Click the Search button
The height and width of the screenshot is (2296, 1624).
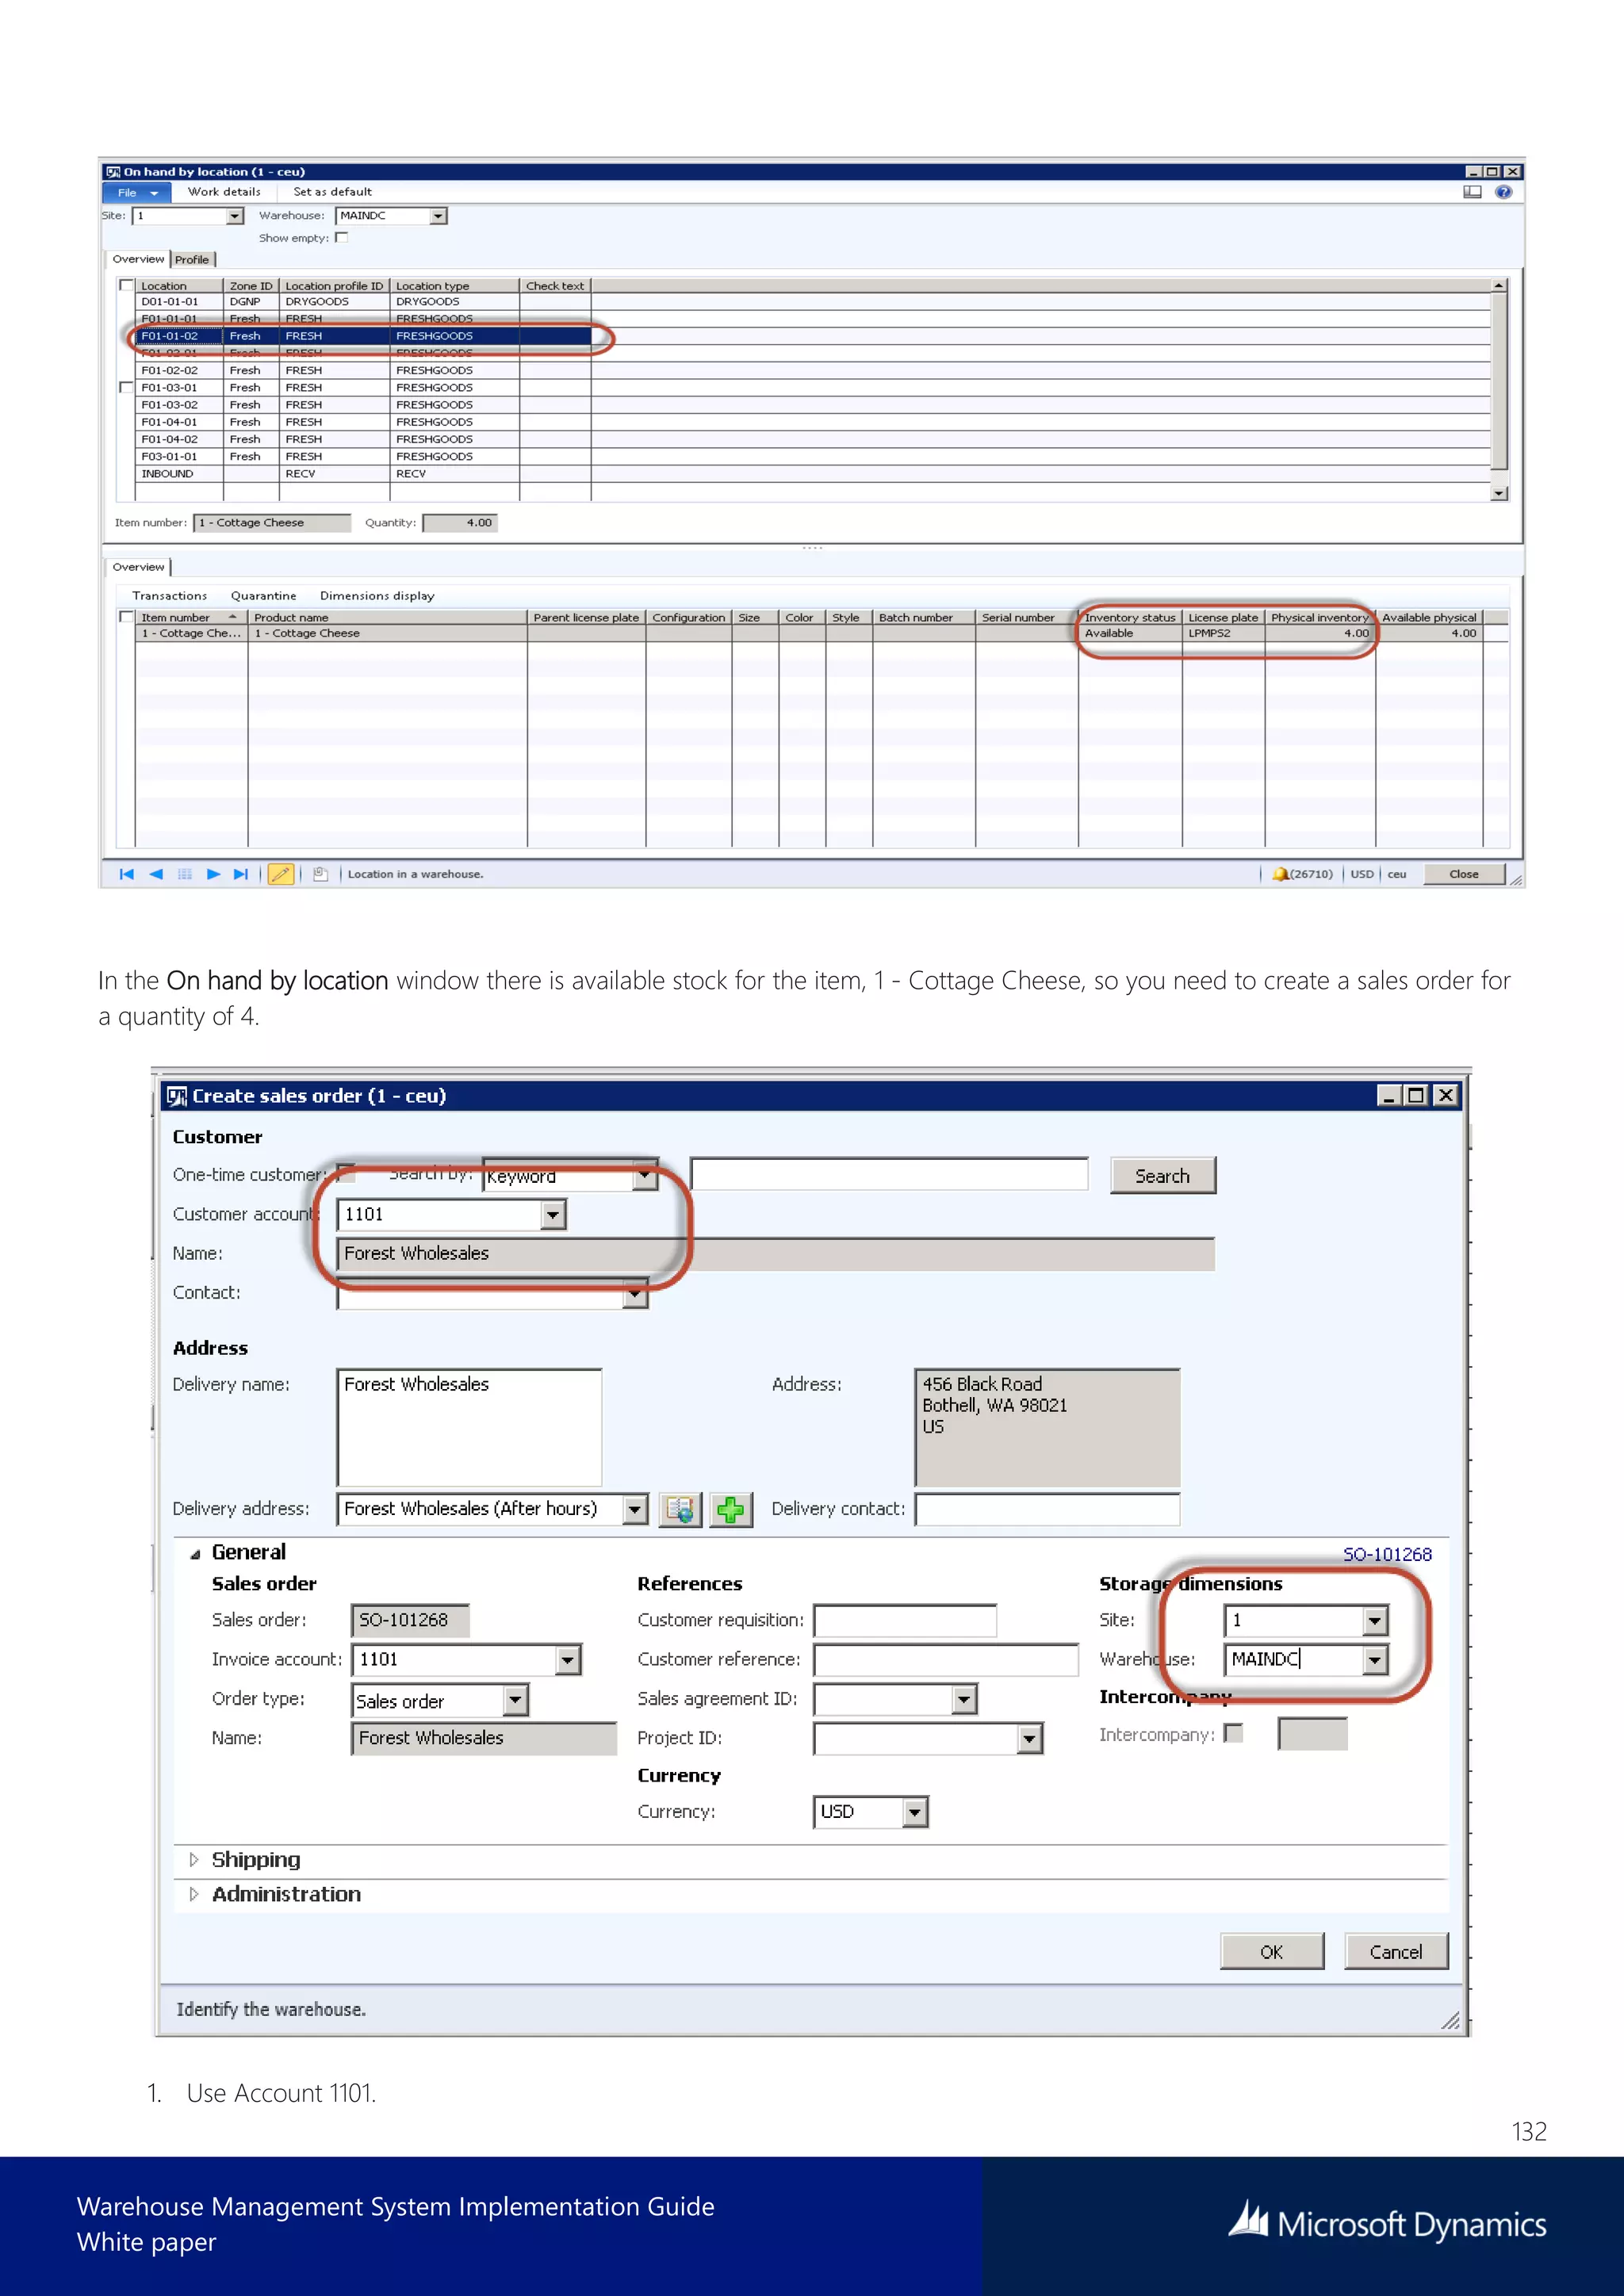pyautogui.click(x=1162, y=1176)
